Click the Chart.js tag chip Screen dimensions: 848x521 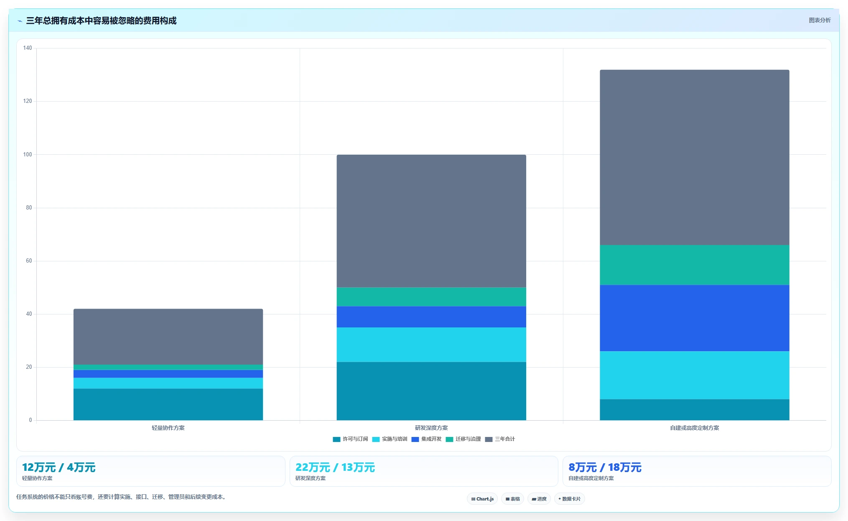click(482, 499)
